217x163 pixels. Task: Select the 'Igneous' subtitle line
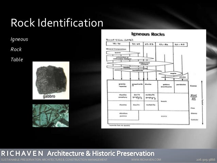(x=19, y=39)
